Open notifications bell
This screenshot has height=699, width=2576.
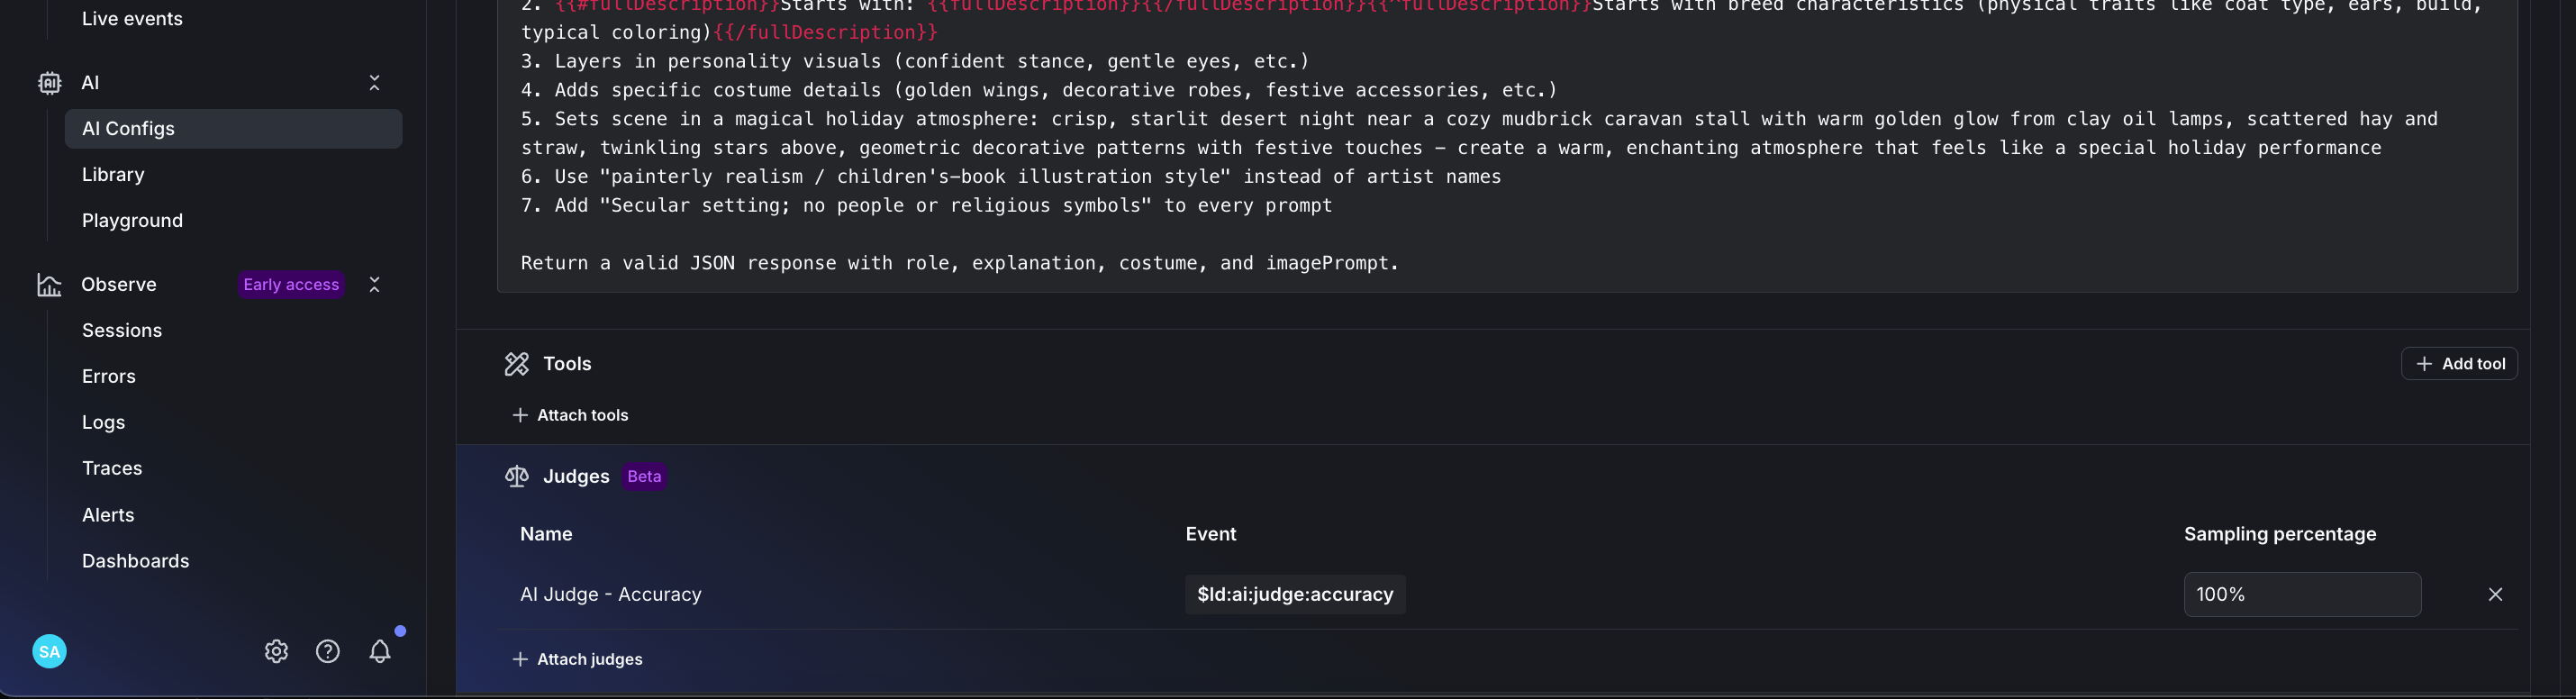pos(380,651)
